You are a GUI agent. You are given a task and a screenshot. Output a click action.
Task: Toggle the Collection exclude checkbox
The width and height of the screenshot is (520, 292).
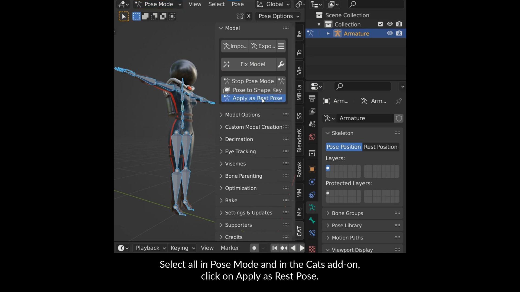coord(380,24)
